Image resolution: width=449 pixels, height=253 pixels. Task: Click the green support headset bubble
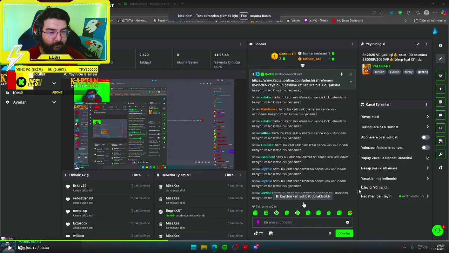click(438, 231)
